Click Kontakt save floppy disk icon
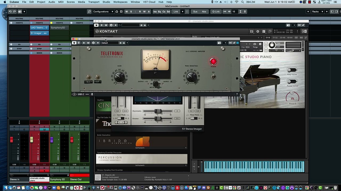The width and height of the screenshot is (341, 191). point(251,31)
